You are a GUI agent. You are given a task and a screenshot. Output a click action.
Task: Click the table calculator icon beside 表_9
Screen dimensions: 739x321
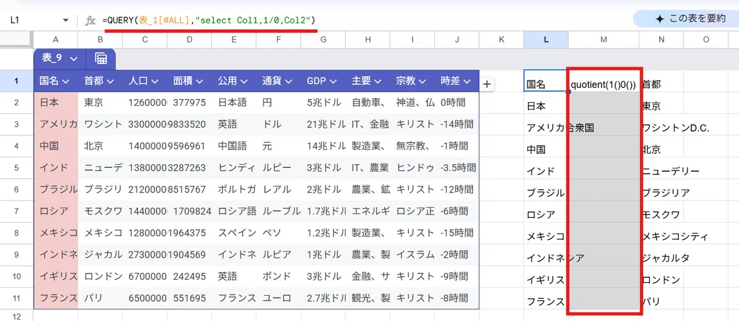(x=101, y=59)
